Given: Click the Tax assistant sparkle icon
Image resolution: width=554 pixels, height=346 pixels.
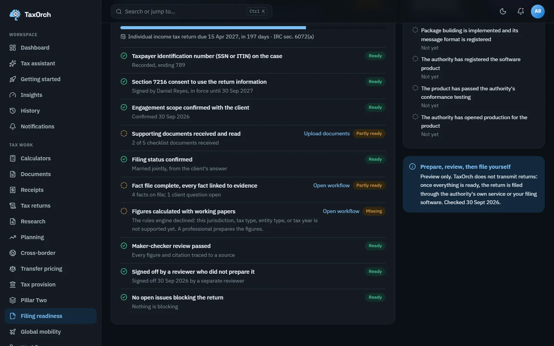Looking at the screenshot, I should [13, 63].
